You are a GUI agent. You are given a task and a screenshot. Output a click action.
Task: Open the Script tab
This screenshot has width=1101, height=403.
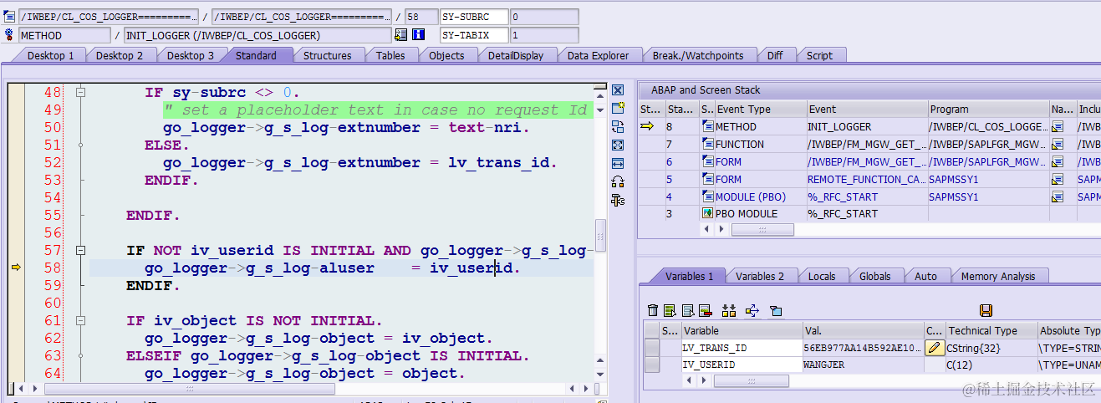click(819, 55)
